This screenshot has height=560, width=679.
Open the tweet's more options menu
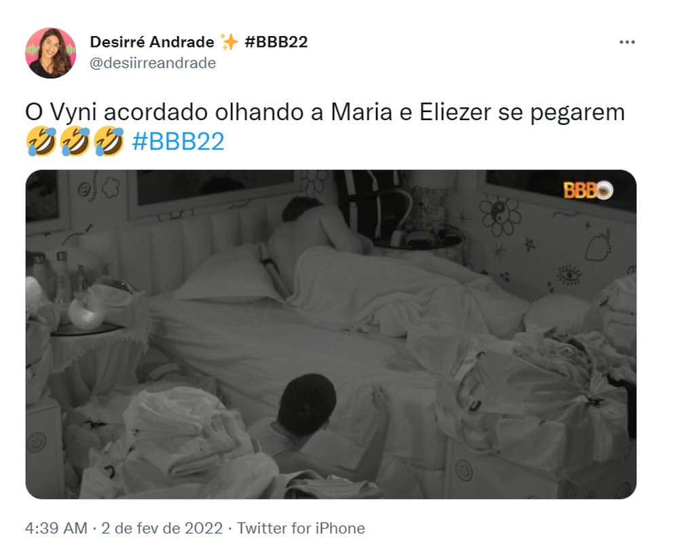point(627,42)
